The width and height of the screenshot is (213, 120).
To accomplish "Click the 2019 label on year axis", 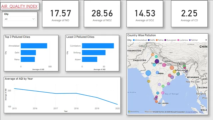I will [x=97, y=108].
